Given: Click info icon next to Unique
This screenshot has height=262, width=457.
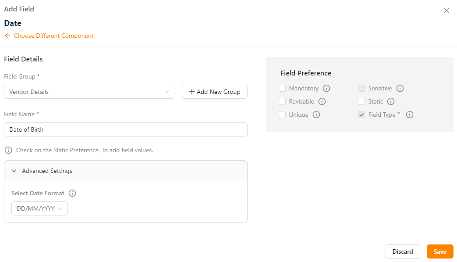Looking at the screenshot, I should click(x=316, y=115).
